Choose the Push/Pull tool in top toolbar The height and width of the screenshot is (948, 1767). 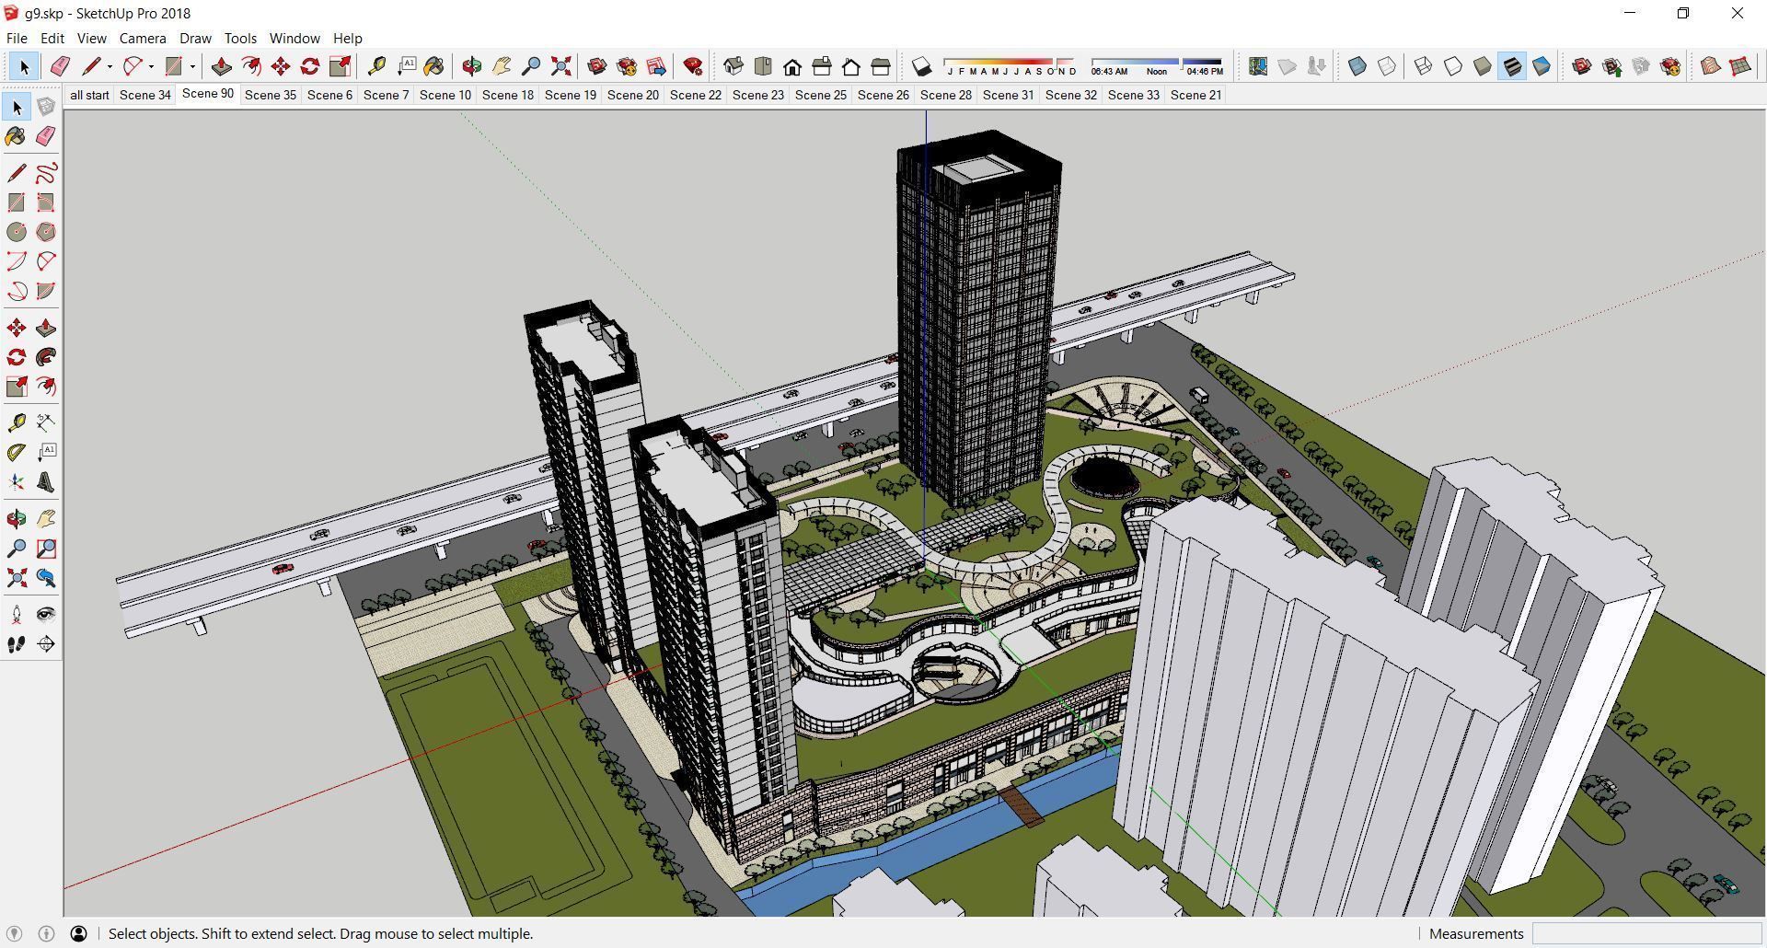[x=222, y=66]
